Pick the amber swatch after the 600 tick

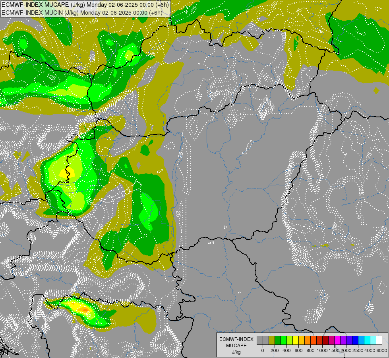pos(302,340)
